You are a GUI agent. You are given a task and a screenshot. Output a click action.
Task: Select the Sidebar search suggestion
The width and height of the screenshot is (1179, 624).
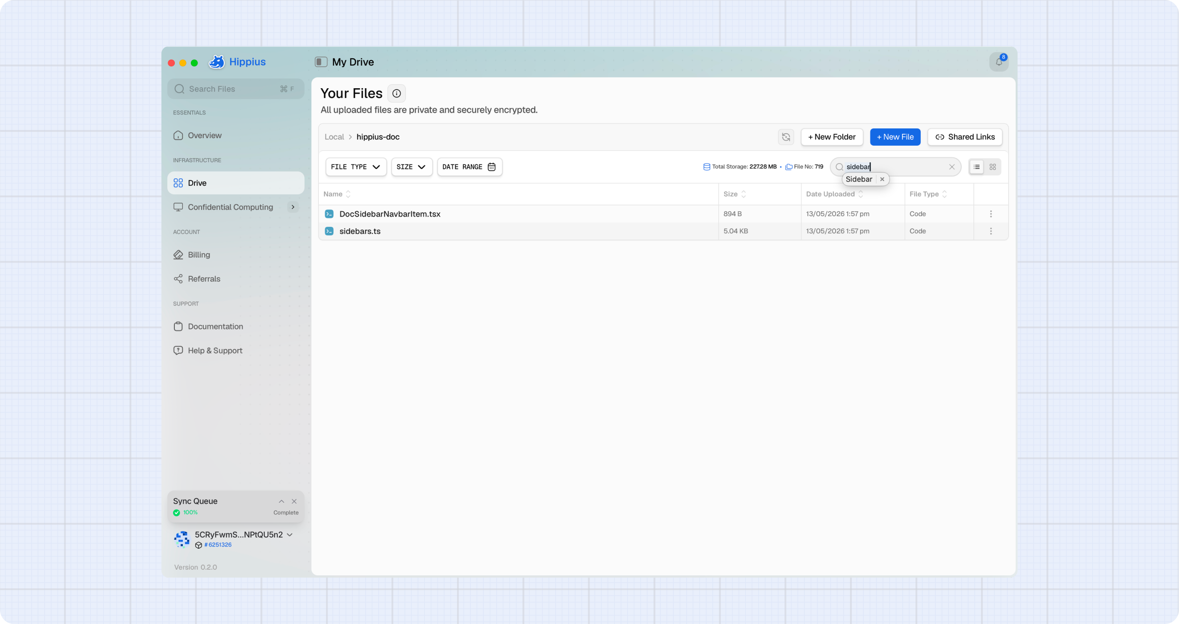pyautogui.click(x=859, y=179)
